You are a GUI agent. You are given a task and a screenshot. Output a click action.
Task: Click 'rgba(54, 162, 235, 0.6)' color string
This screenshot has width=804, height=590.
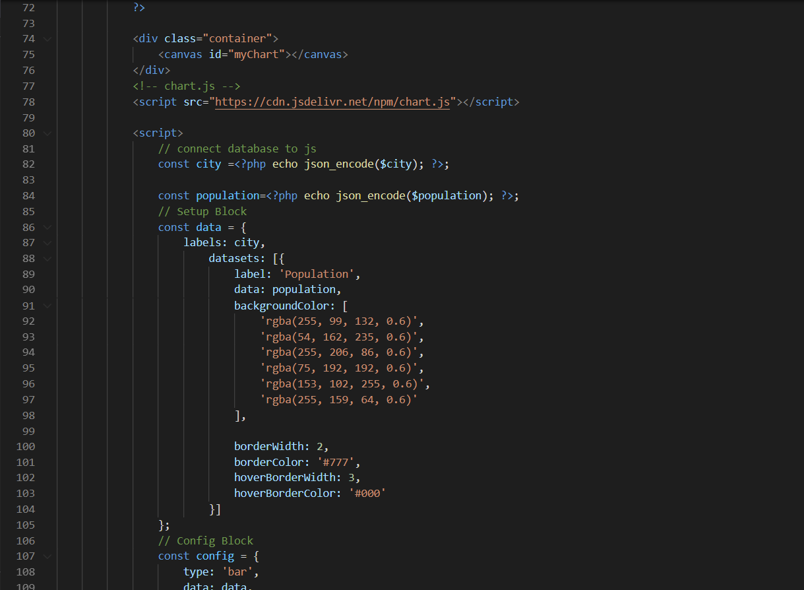tap(339, 337)
